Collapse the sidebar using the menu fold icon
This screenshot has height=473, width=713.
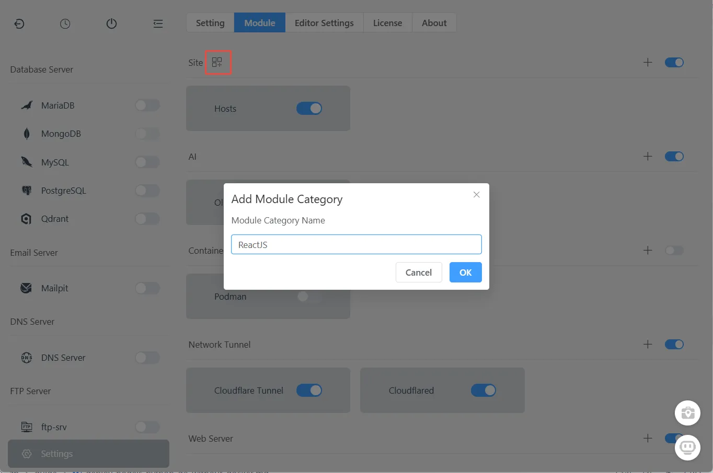(158, 23)
